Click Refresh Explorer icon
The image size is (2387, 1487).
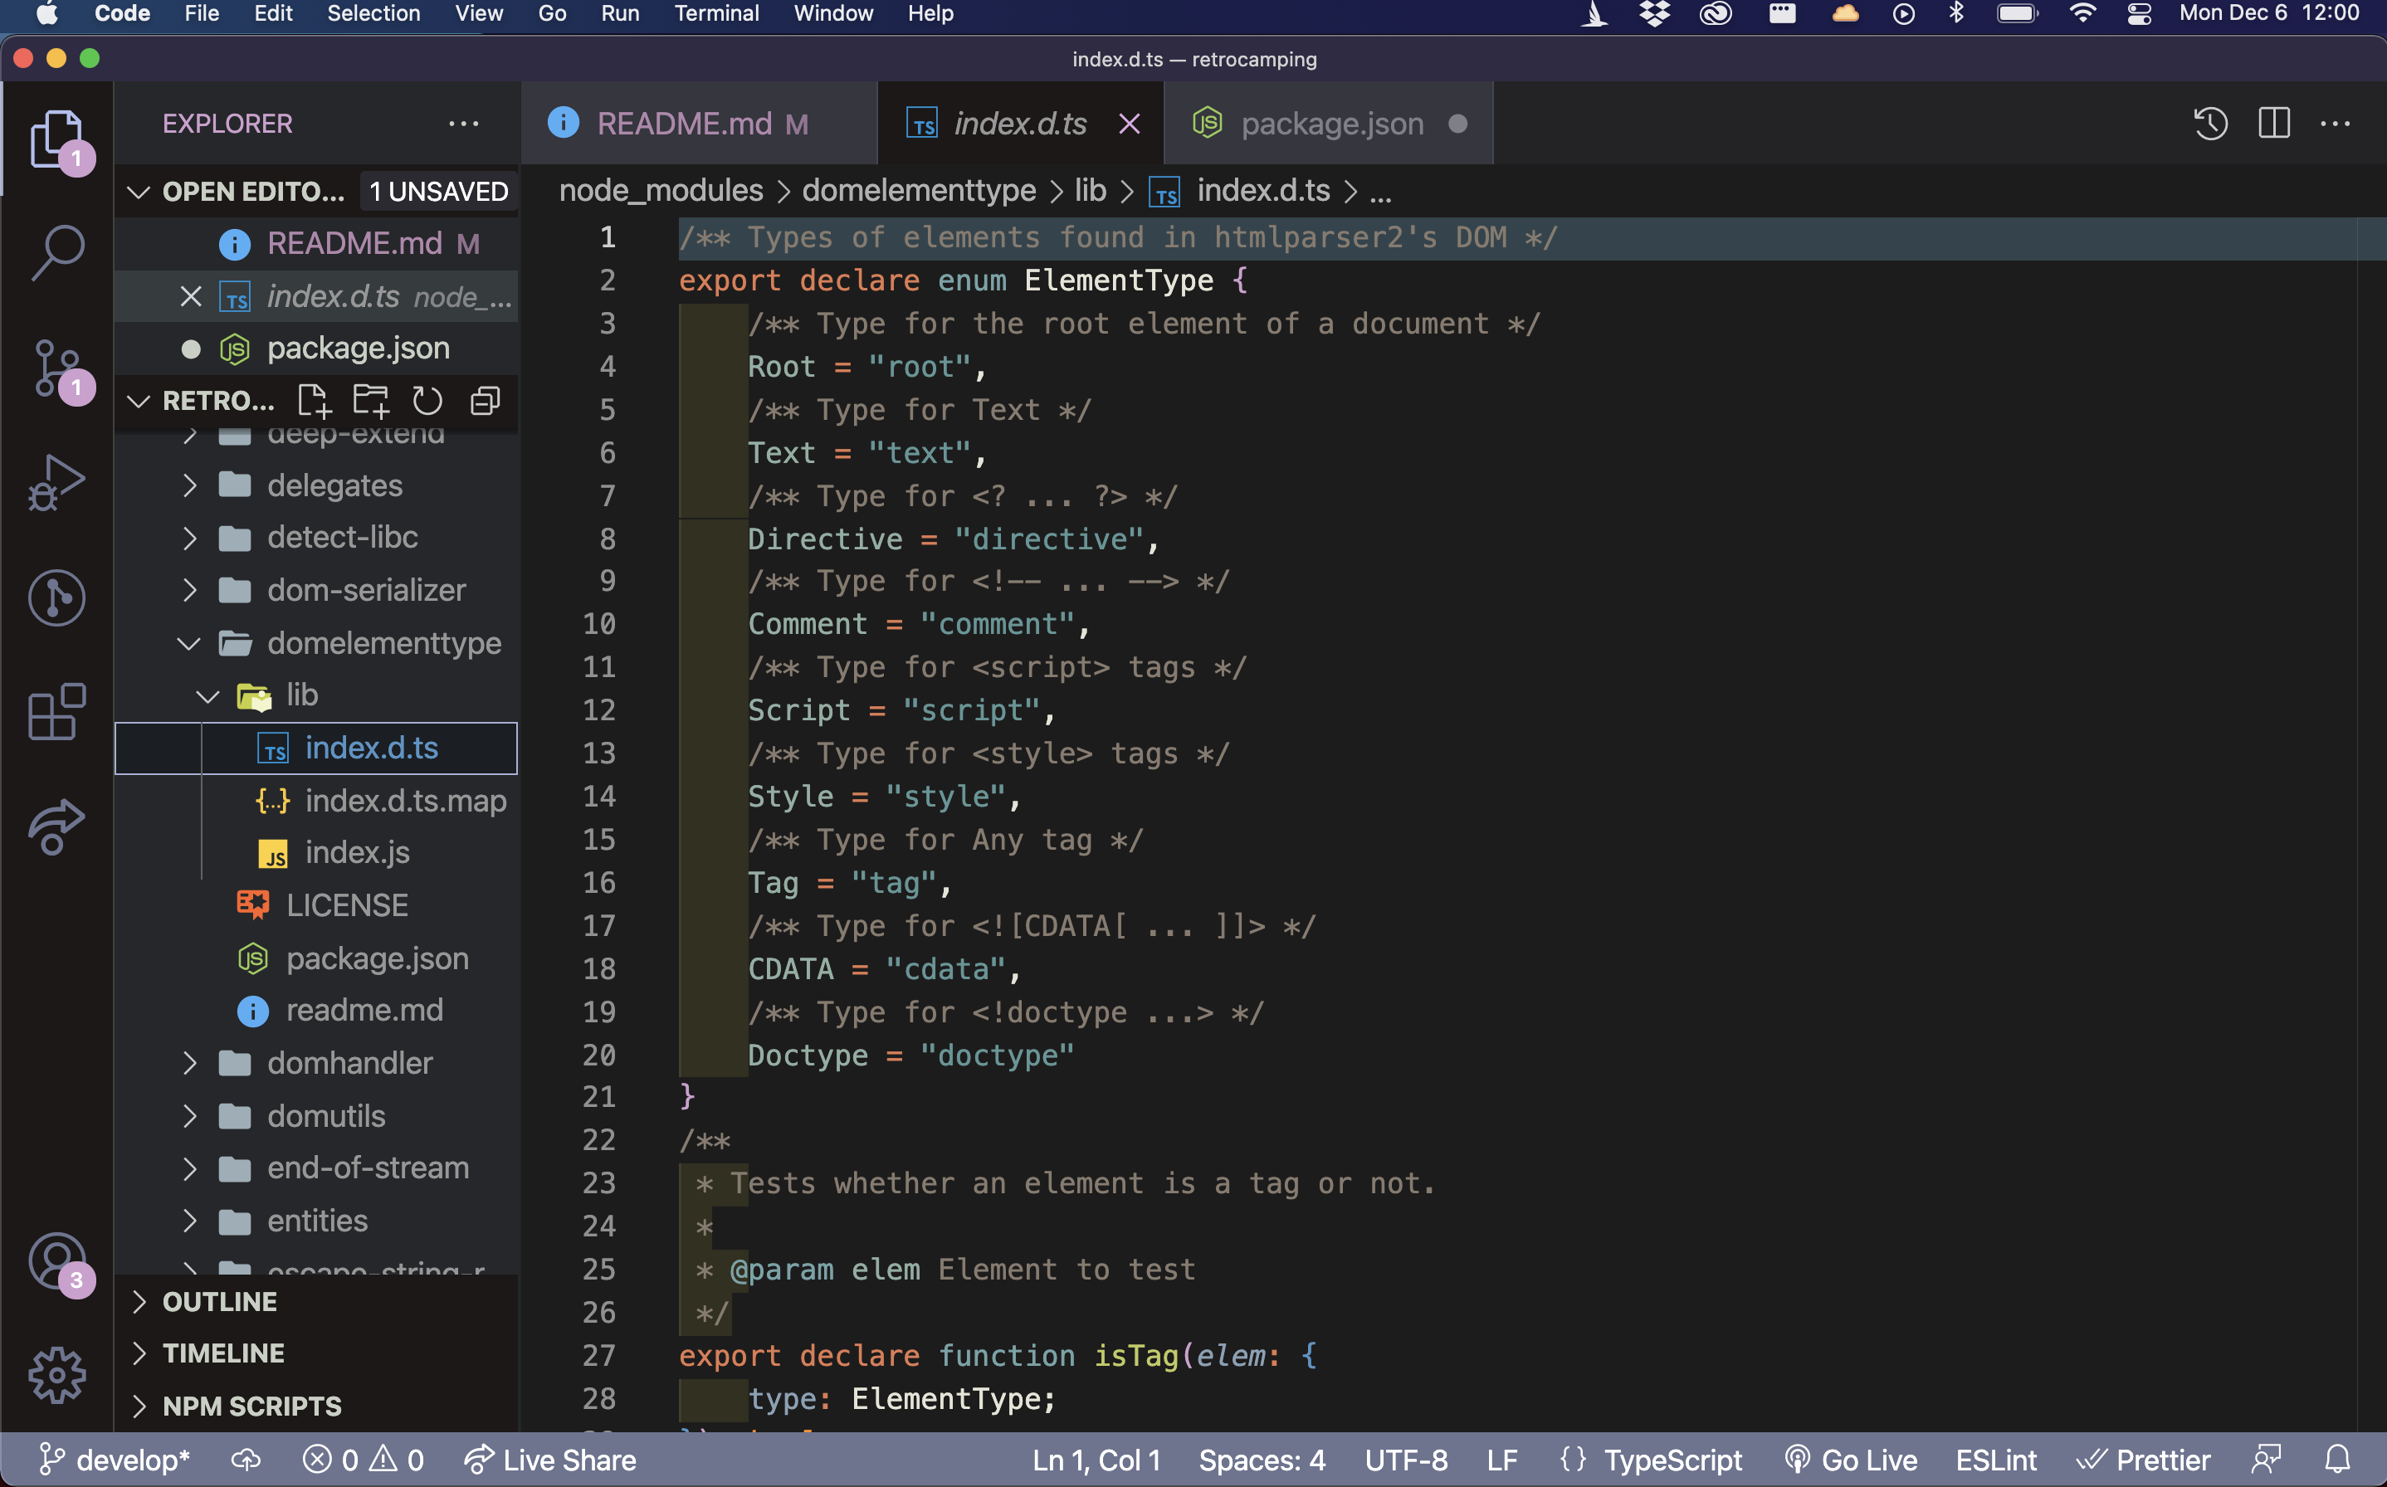point(427,402)
